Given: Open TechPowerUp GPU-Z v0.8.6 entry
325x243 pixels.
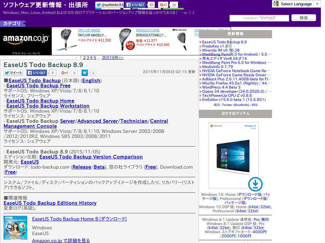Looking at the screenshot, I should coord(227,96).
